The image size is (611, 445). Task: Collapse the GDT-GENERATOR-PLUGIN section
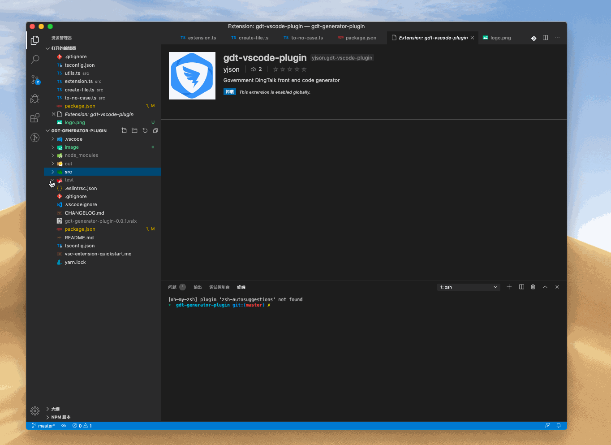[47, 131]
